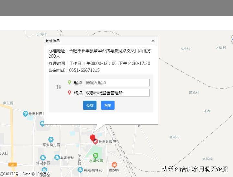The width and height of the screenshot is (233, 177).
Task: Select the 长丰县政府 government icon on map
Action: [x=96, y=141]
